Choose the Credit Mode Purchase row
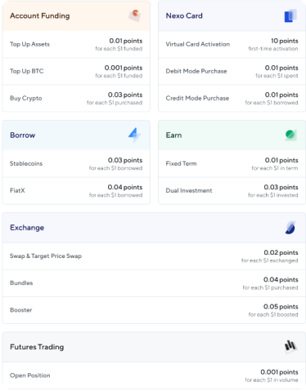 [232, 98]
